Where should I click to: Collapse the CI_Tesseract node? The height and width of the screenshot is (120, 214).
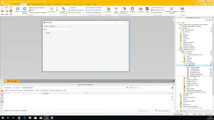(x=181, y=51)
